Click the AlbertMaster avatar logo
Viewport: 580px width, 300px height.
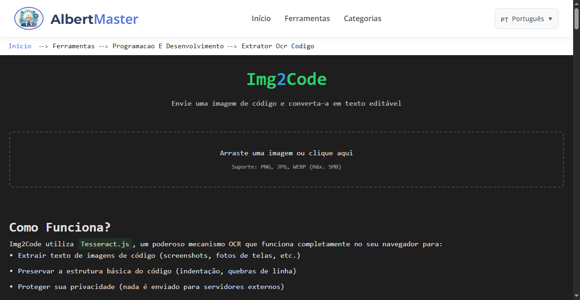tap(28, 18)
